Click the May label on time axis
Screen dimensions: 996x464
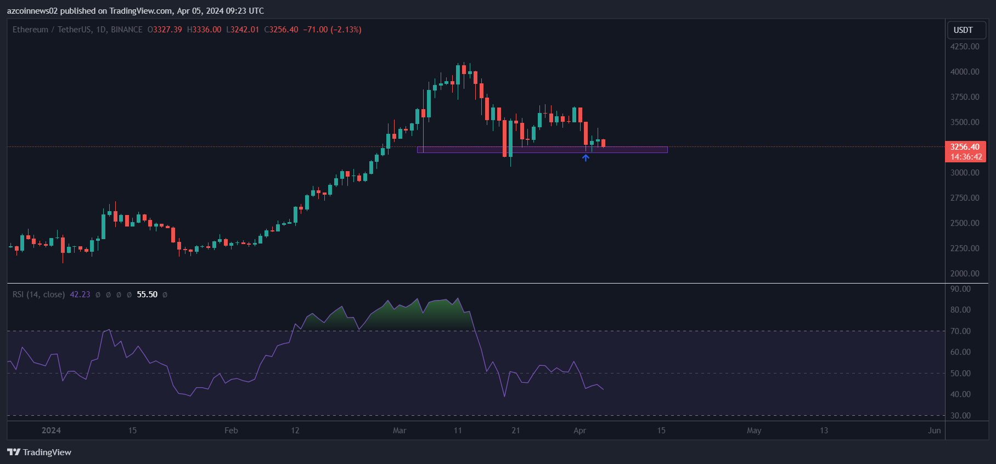coord(754,431)
